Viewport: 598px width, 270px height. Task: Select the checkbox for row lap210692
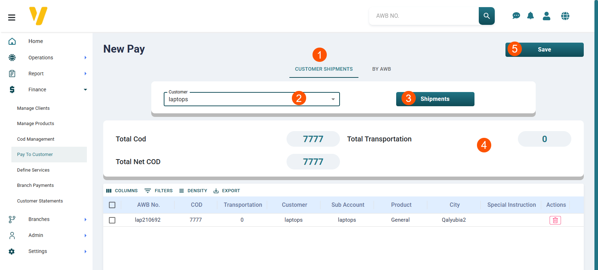tap(112, 220)
